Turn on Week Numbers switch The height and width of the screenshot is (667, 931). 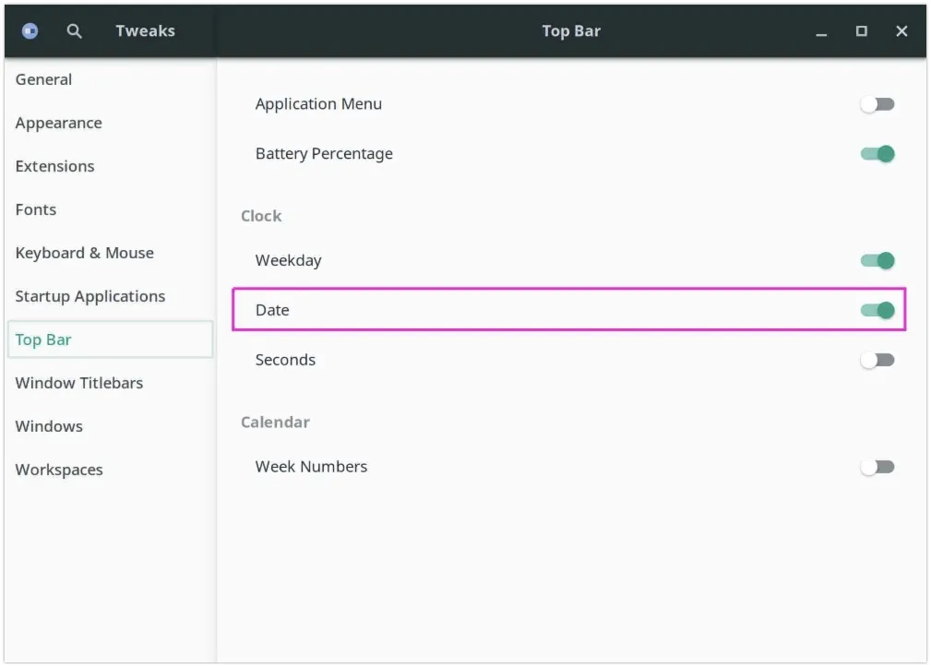pos(877,468)
